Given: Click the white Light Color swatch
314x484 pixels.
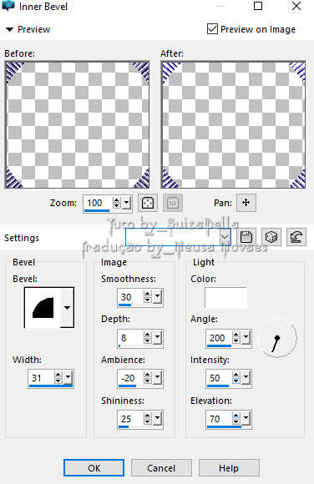Looking at the screenshot, I should tap(225, 298).
